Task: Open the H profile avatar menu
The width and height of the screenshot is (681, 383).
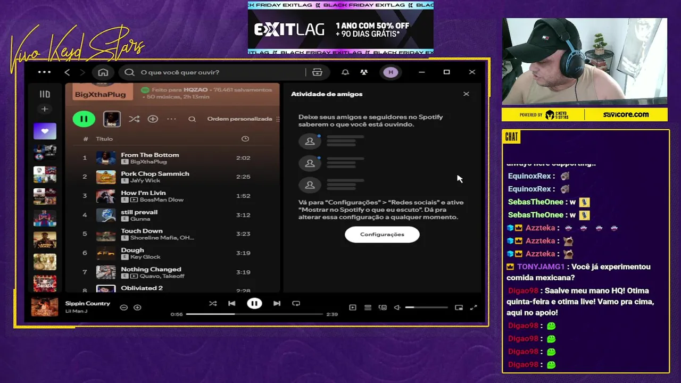Action: [391, 72]
